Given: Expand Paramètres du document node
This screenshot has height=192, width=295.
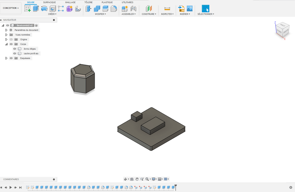Looking at the screenshot, I should 6,30.
